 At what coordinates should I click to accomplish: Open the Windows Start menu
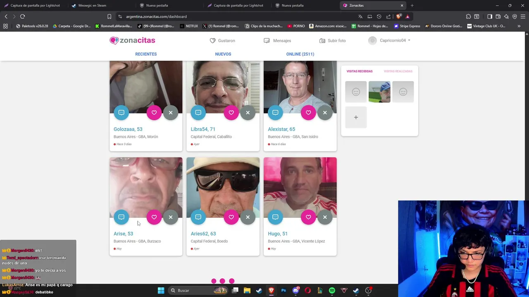tap(161, 290)
